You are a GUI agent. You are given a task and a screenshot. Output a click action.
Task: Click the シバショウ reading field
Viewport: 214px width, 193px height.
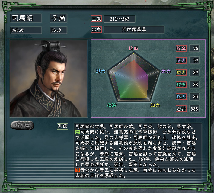click(26, 30)
